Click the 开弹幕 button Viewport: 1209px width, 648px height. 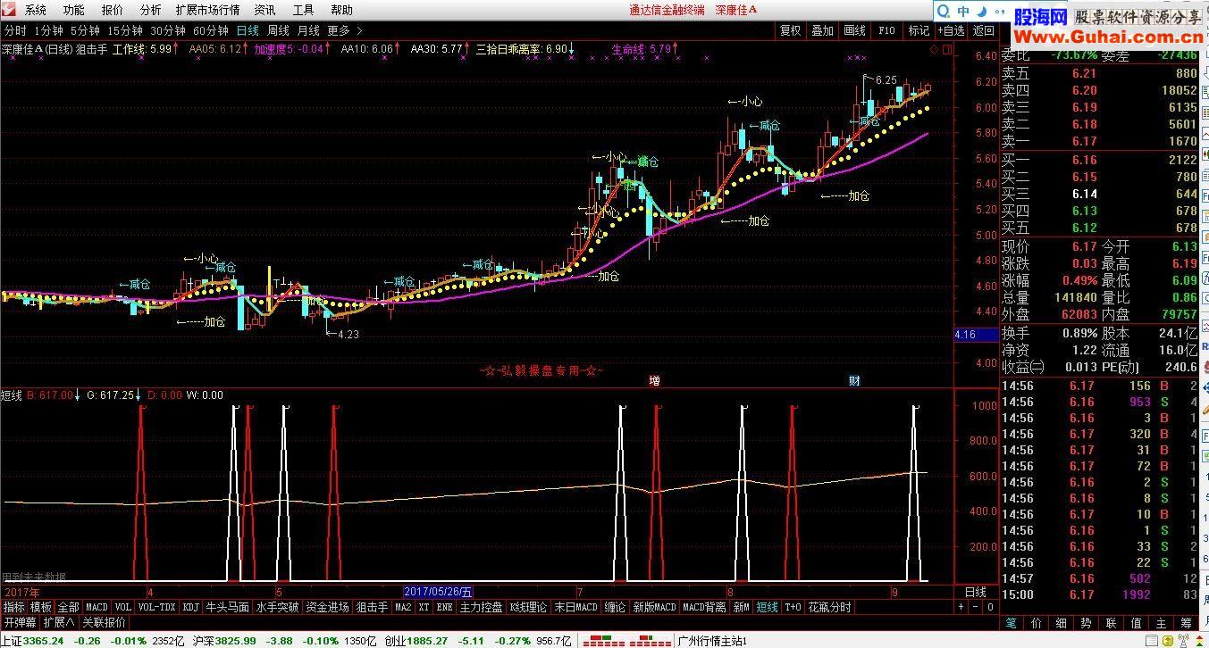pyautogui.click(x=20, y=622)
